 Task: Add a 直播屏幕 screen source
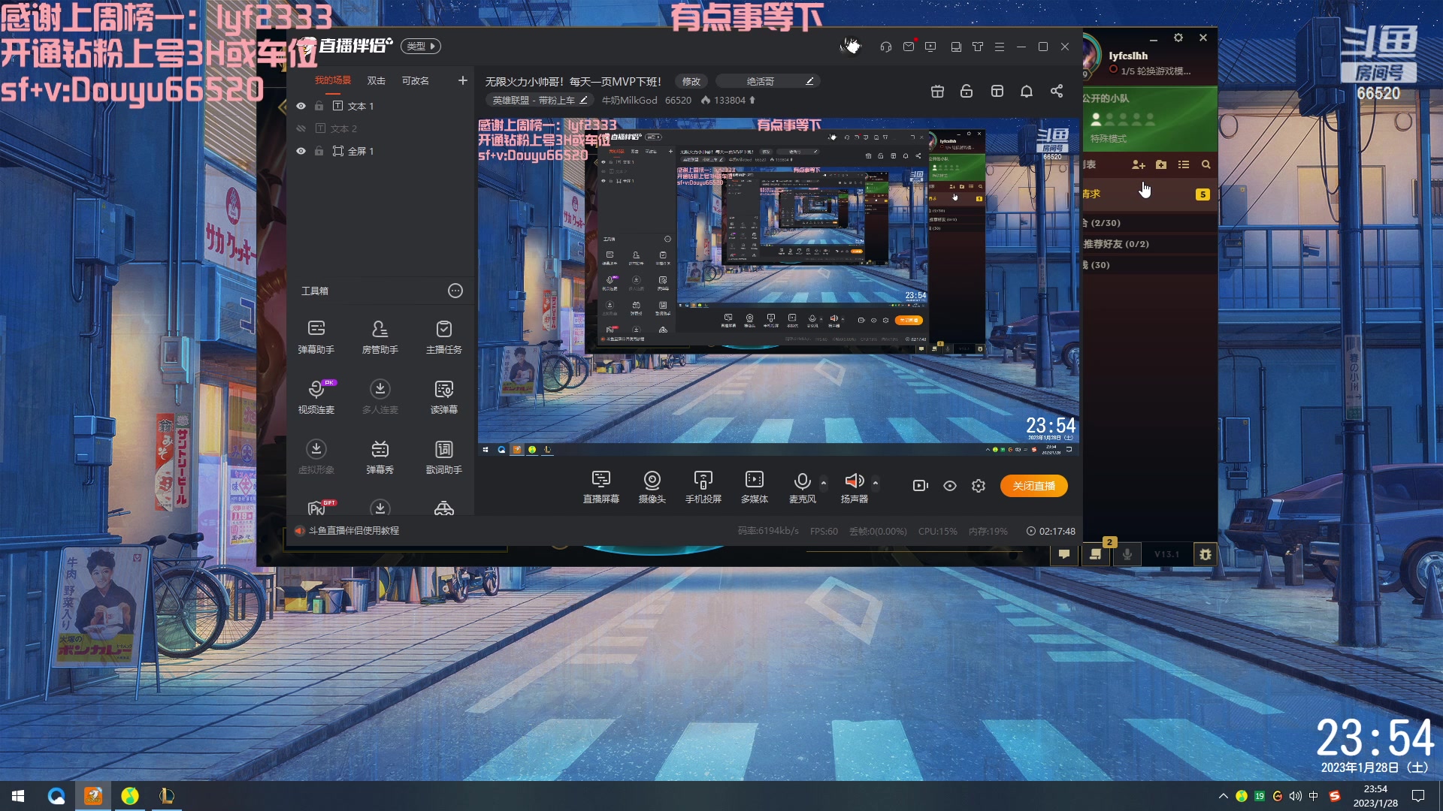click(x=601, y=487)
